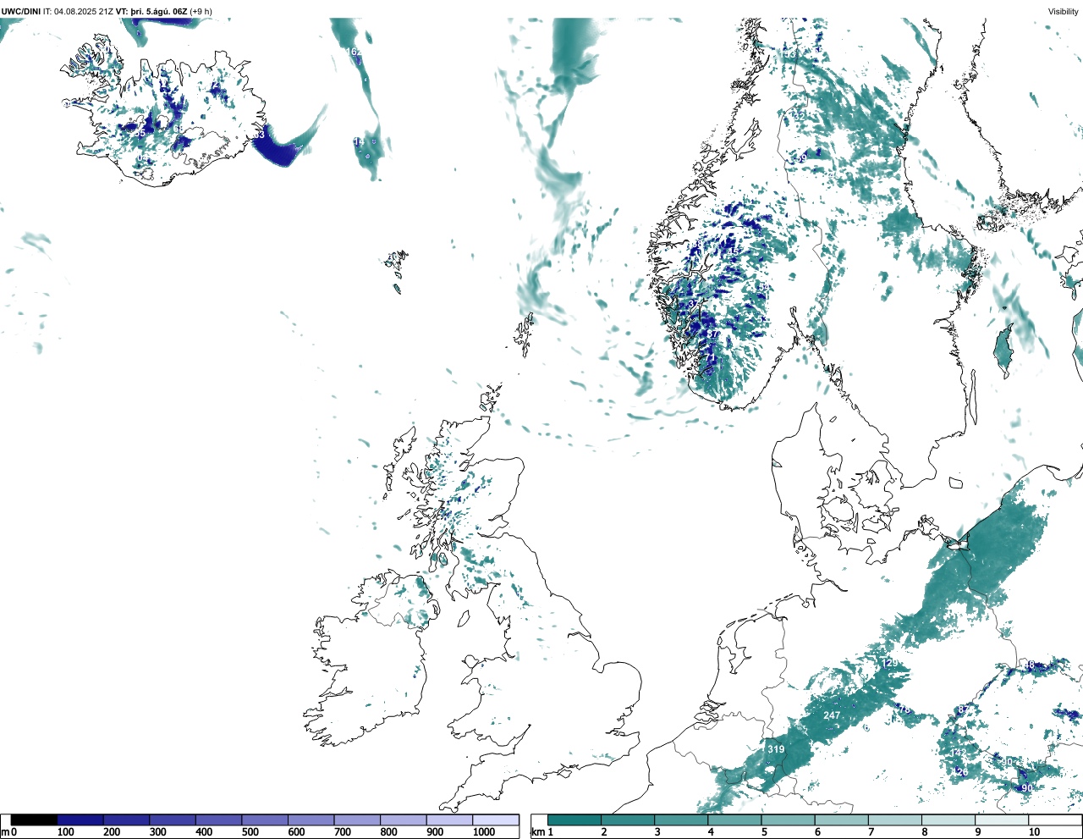Click the "1000" legend tick label

point(484,832)
